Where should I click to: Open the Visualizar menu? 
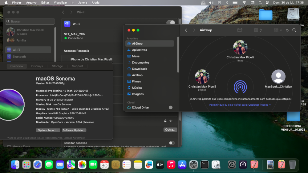(60, 2)
